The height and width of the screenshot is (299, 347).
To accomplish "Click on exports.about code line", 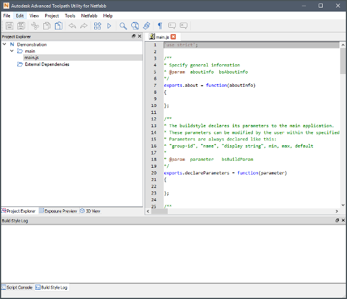I will point(209,85).
